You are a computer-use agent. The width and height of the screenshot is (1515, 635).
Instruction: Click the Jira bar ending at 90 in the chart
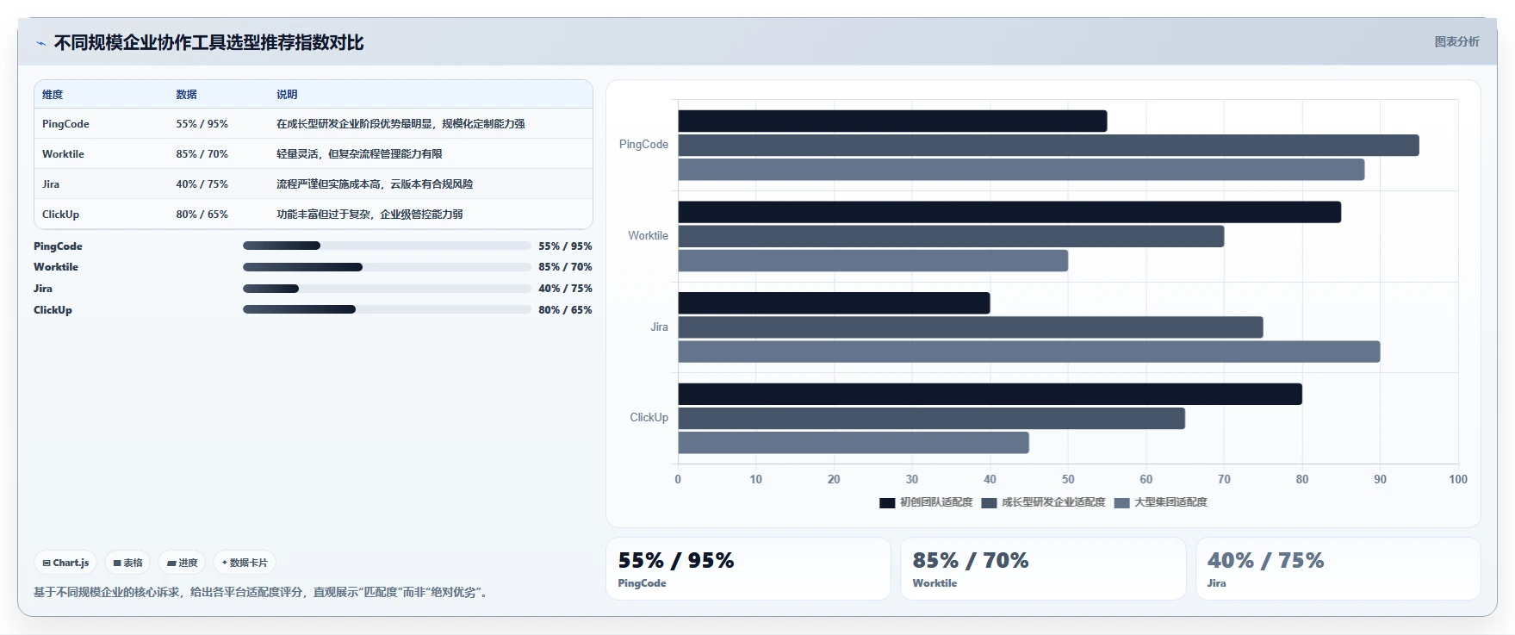1029,352
